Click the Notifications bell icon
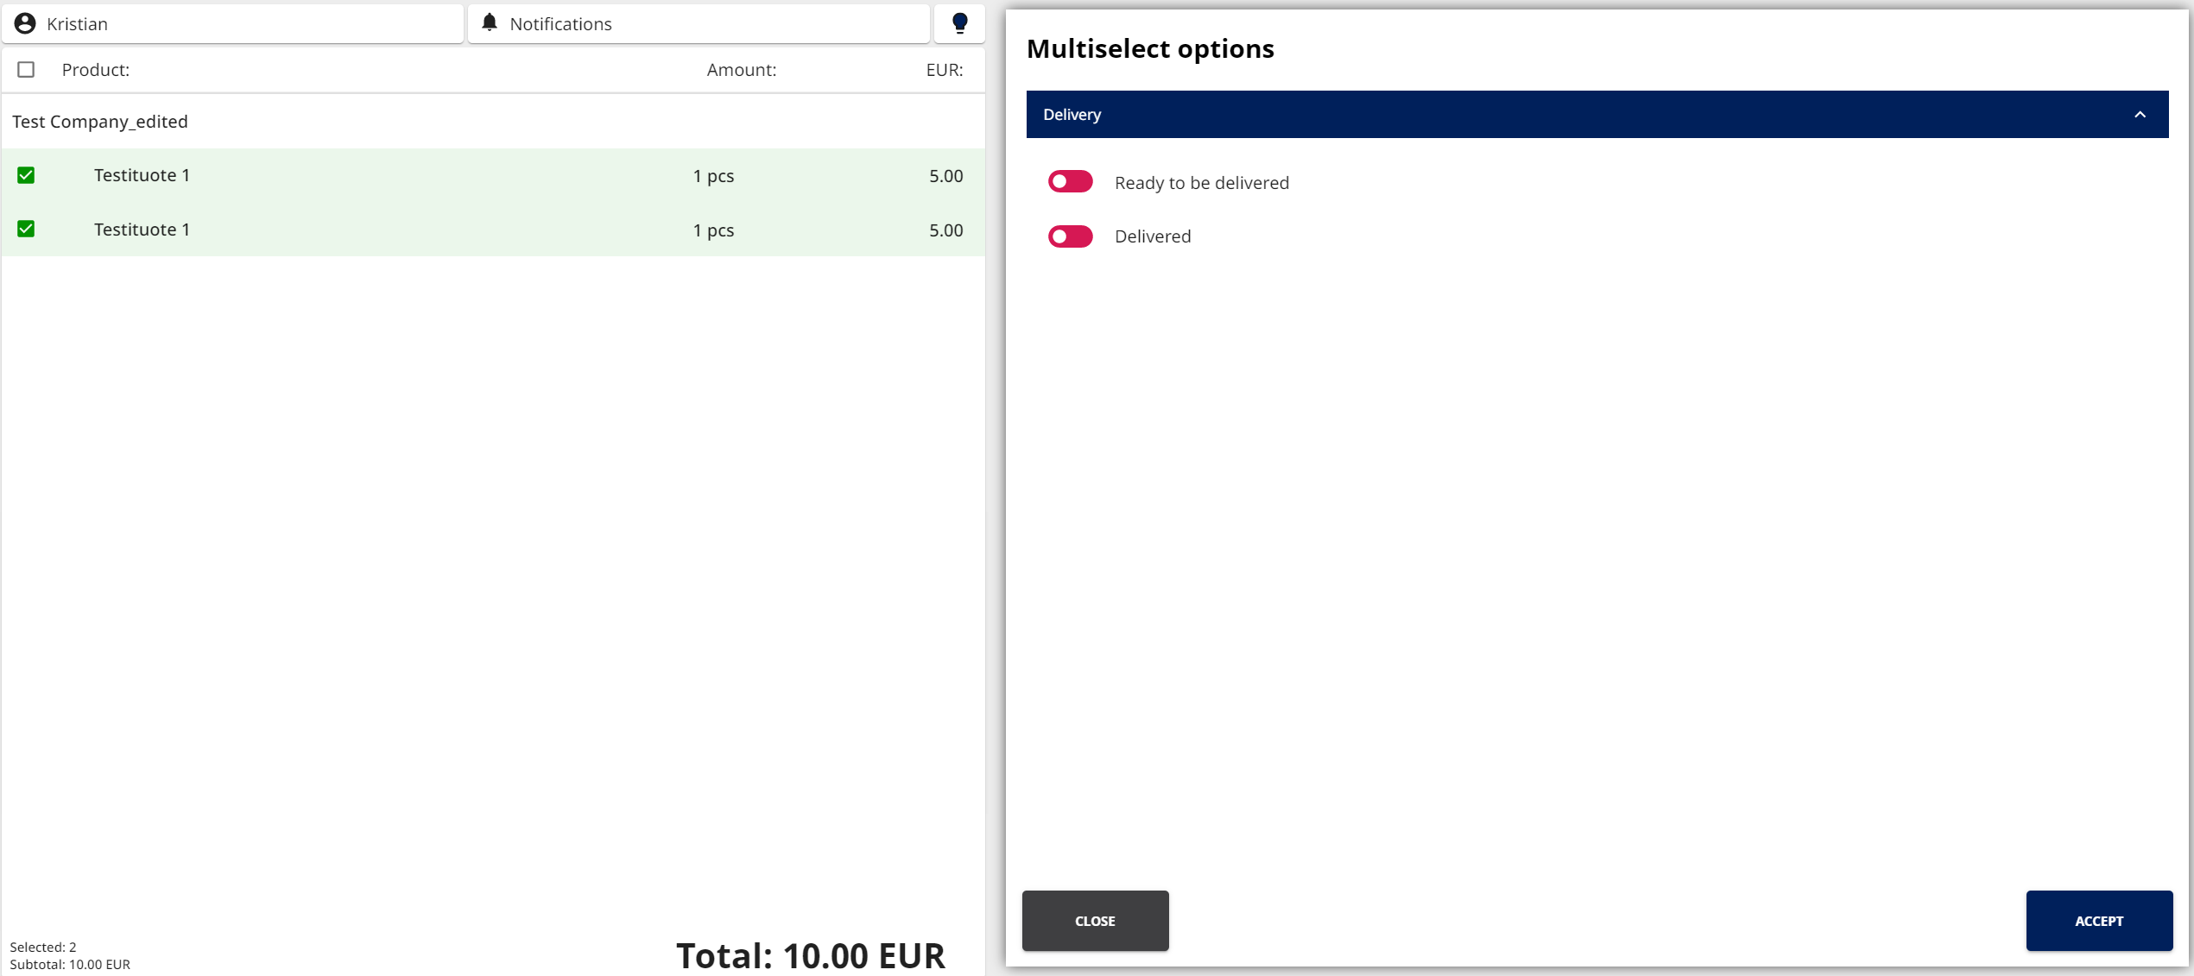The height and width of the screenshot is (976, 2194). pyautogui.click(x=490, y=22)
